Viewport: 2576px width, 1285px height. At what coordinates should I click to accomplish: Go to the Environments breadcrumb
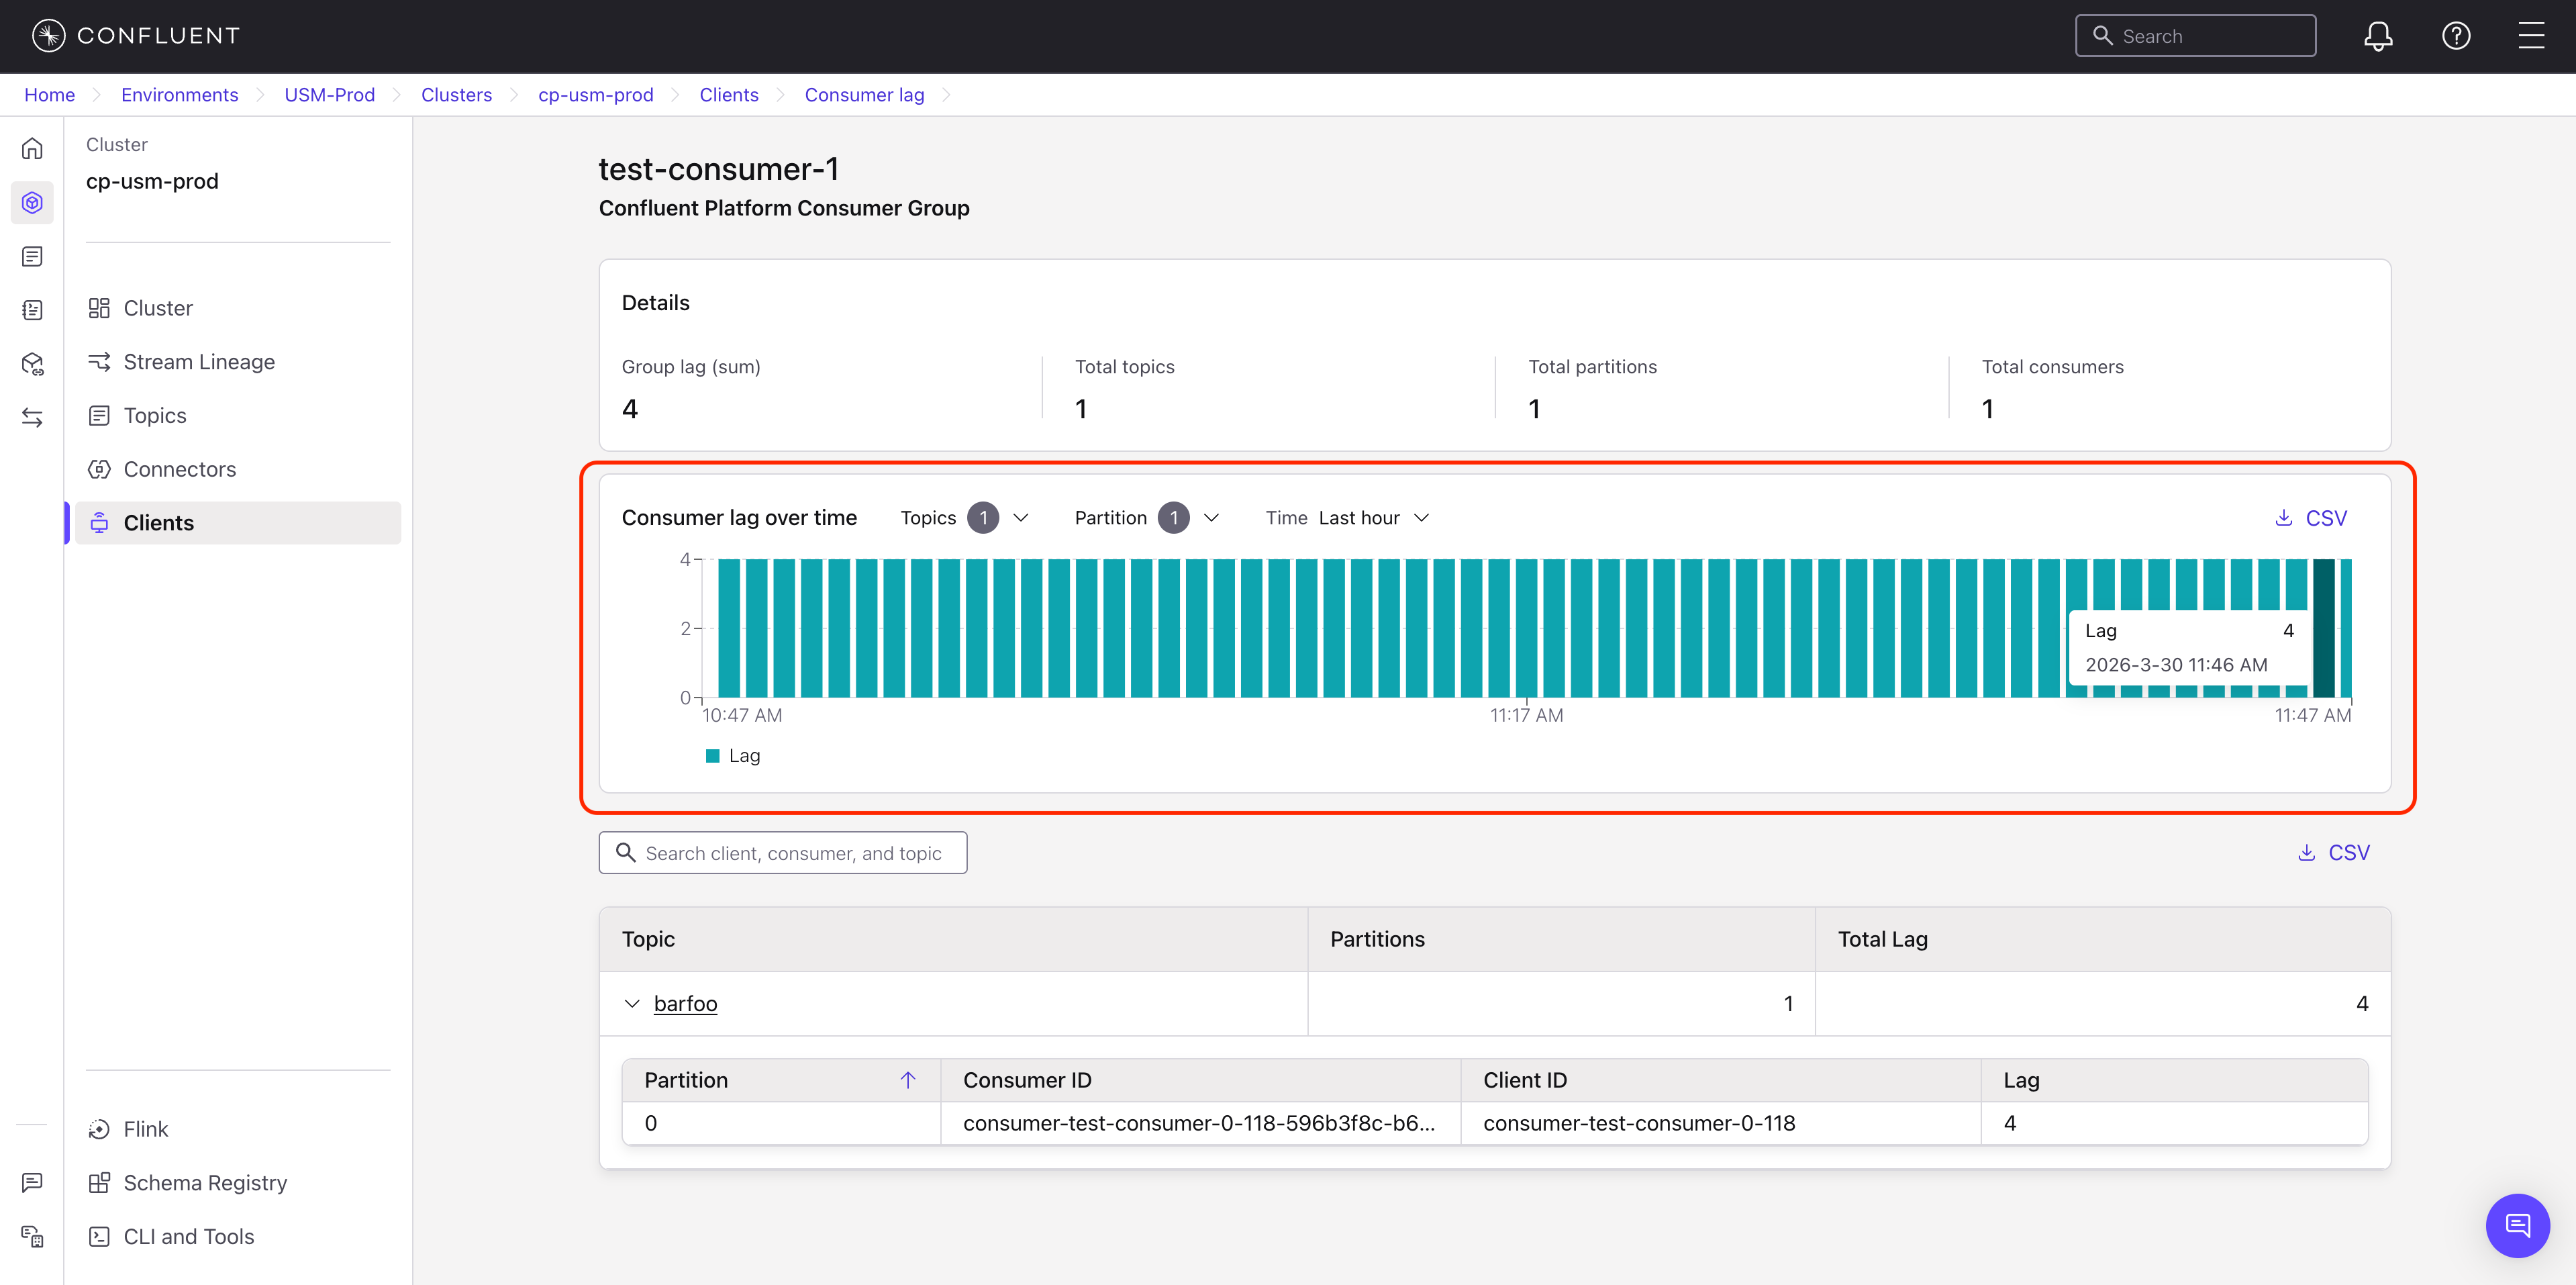click(x=180, y=94)
